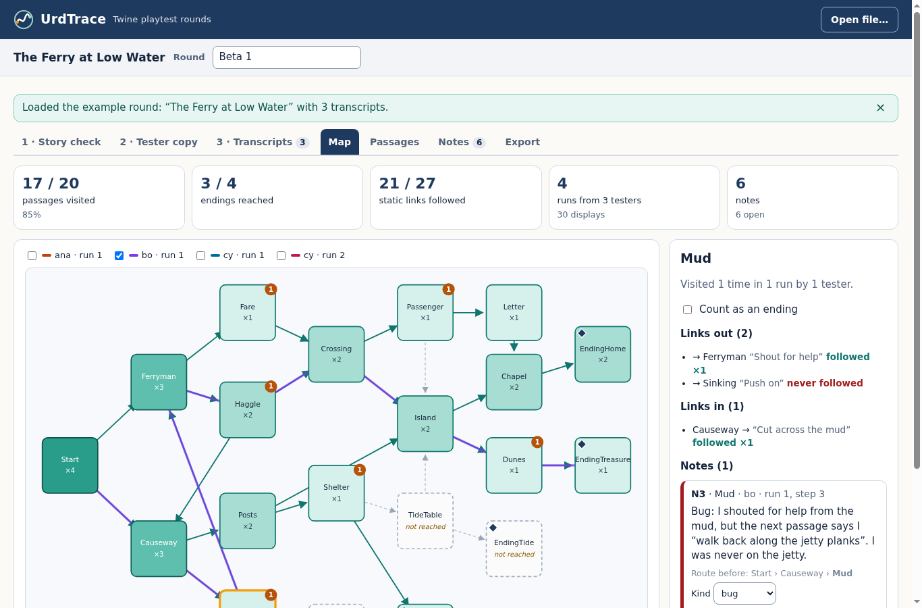Viewport: 922px width, 608px height.
Task: Uncheck bo run 1 path
Action: coord(119,255)
